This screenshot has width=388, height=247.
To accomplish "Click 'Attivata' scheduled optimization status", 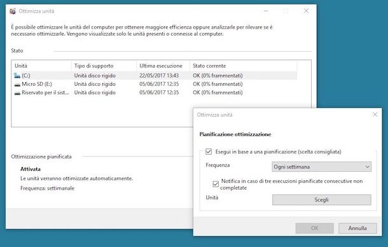I will tap(30, 169).
